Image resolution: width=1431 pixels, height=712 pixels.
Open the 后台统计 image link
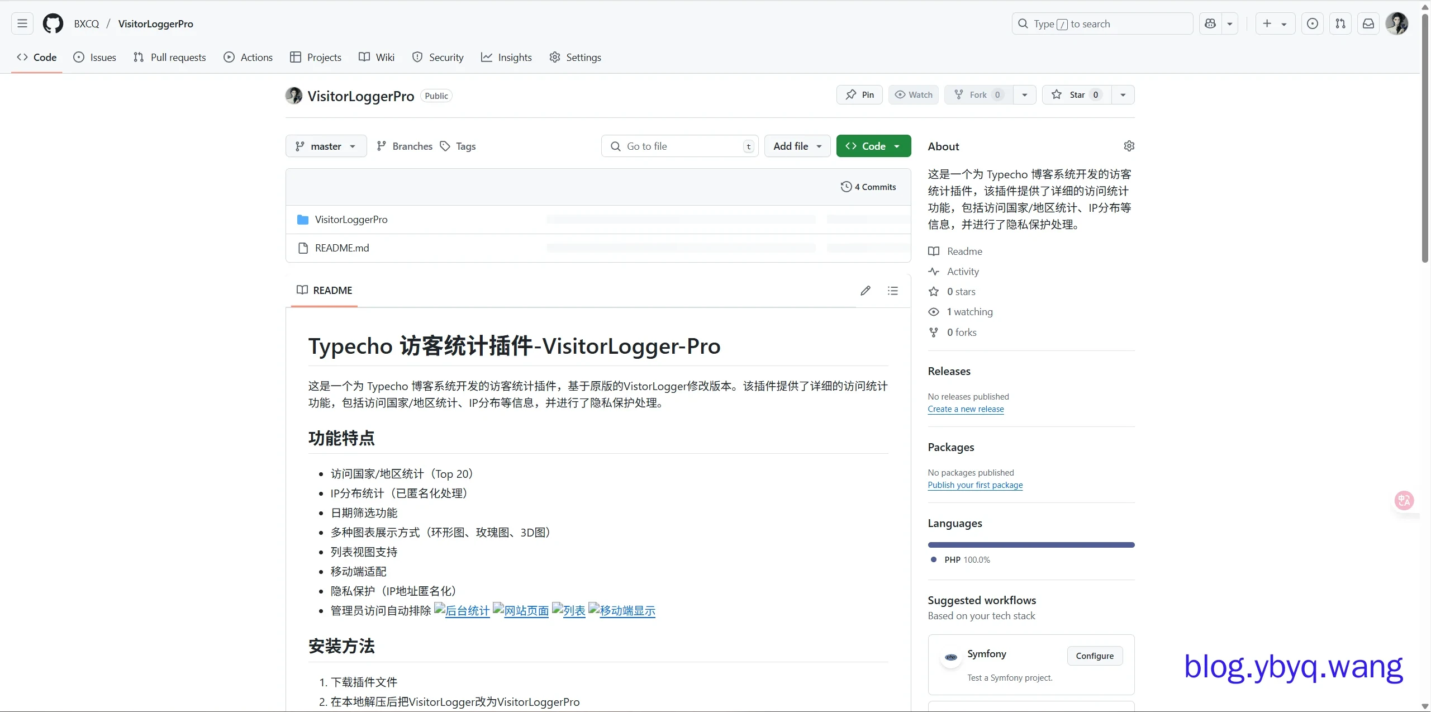[462, 610]
